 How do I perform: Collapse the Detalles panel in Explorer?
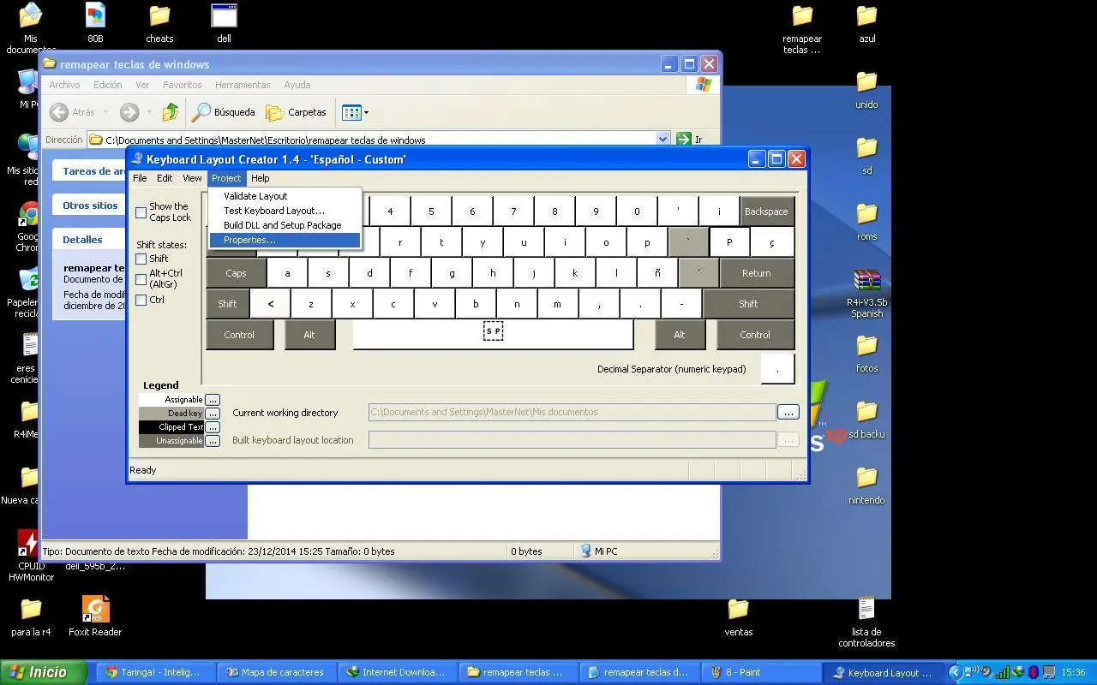click(x=90, y=240)
